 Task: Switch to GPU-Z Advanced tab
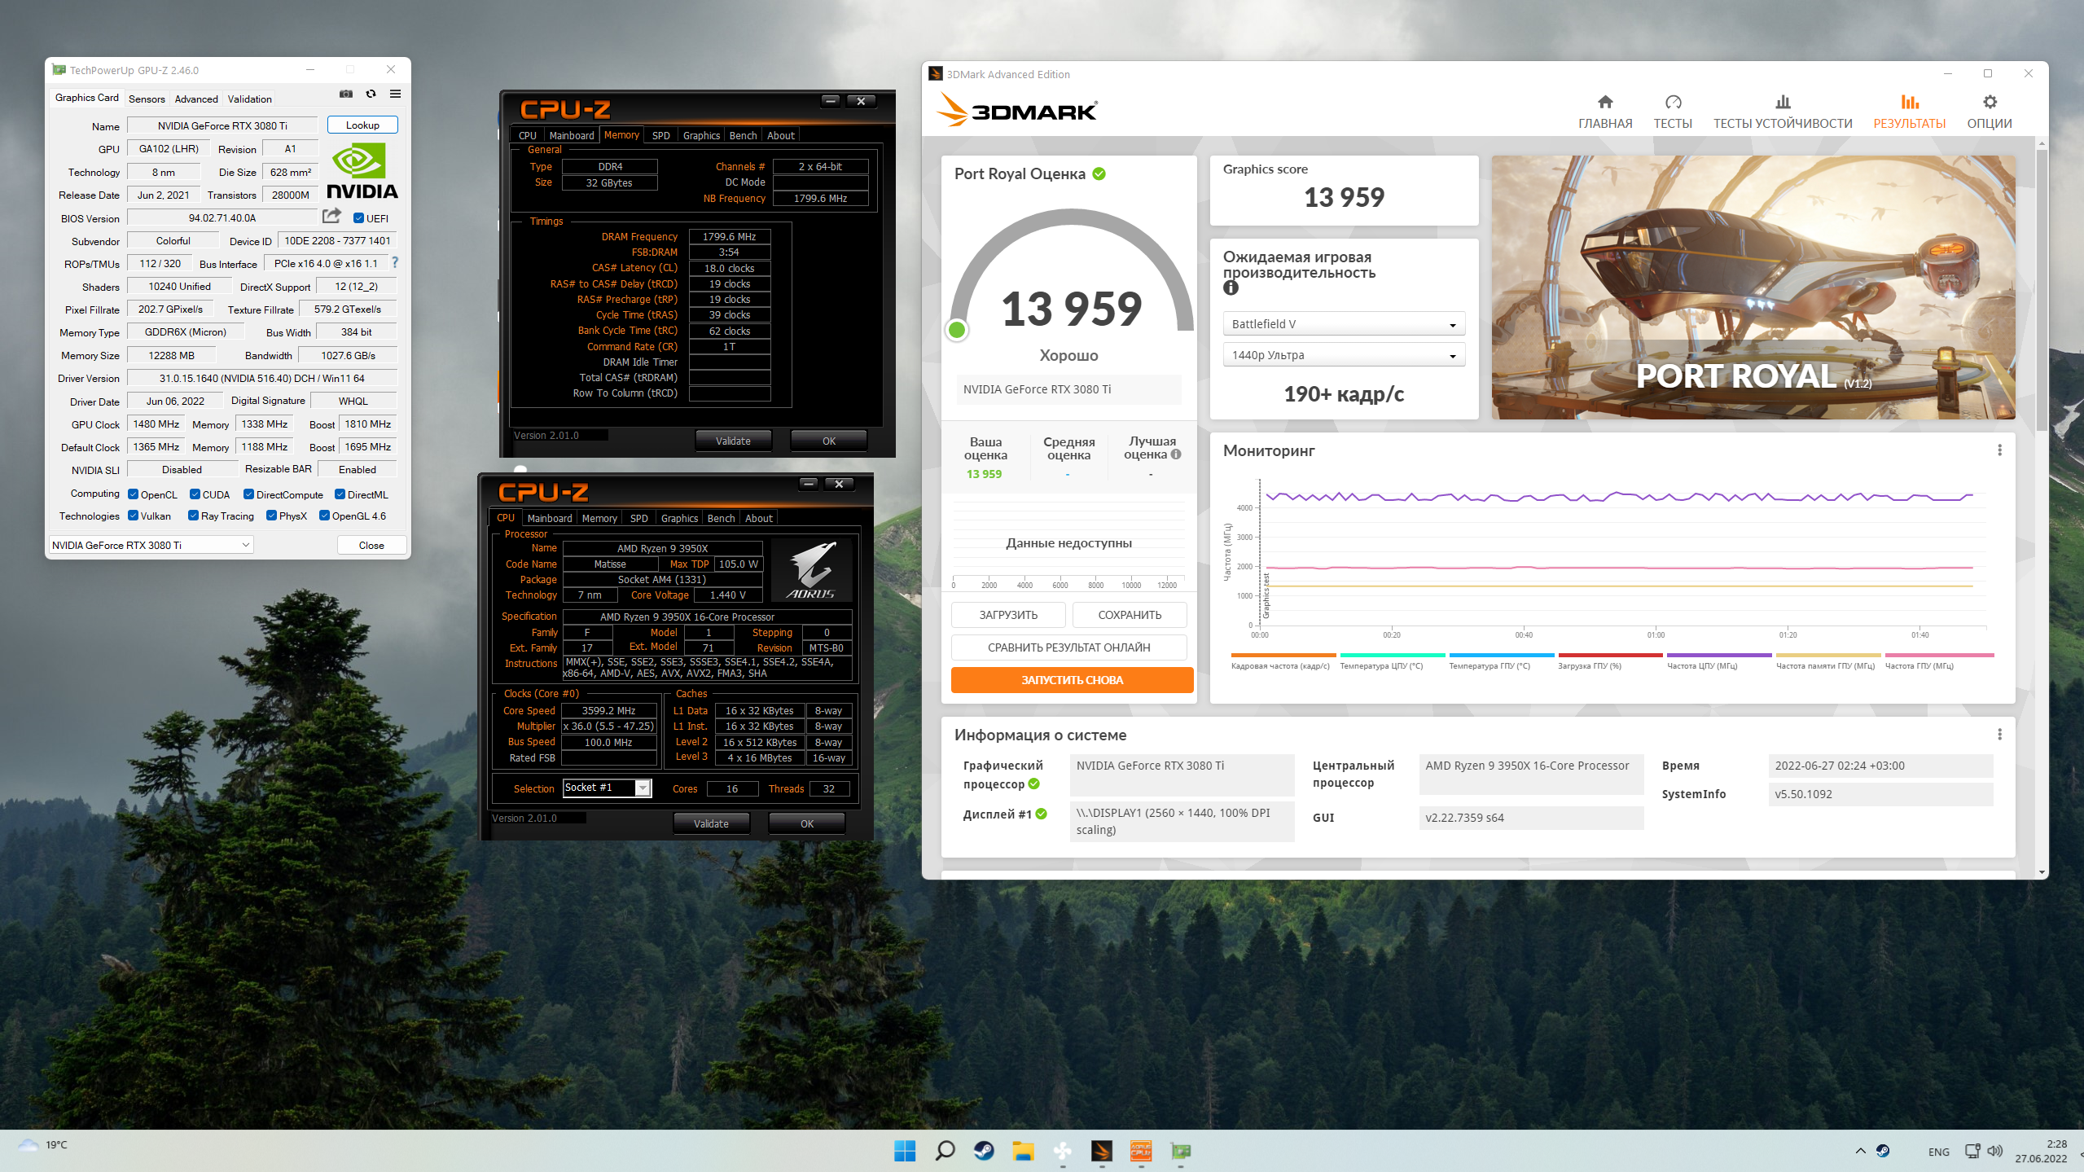(x=196, y=99)
